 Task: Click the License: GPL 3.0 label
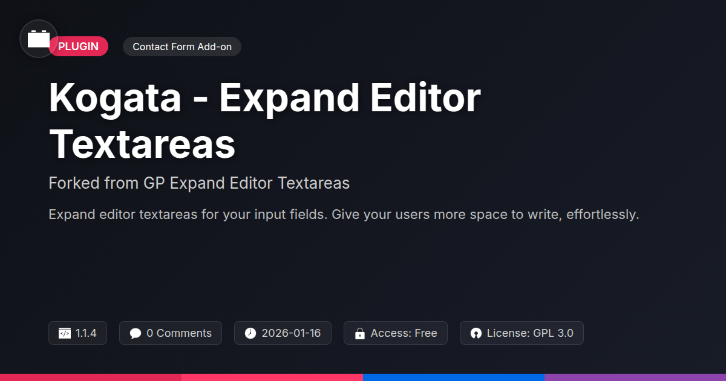click(530, 333)
